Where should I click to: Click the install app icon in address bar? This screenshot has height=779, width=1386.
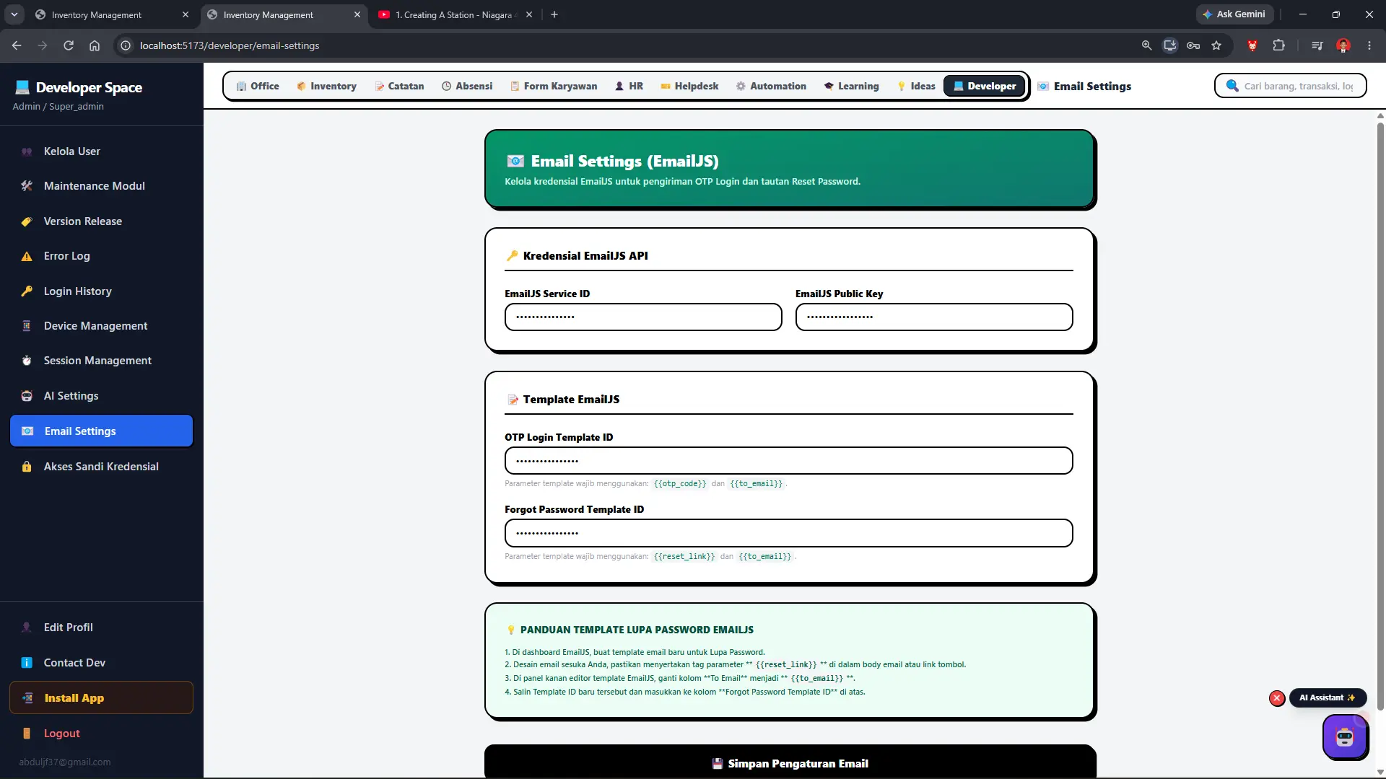coord(1170,45)
